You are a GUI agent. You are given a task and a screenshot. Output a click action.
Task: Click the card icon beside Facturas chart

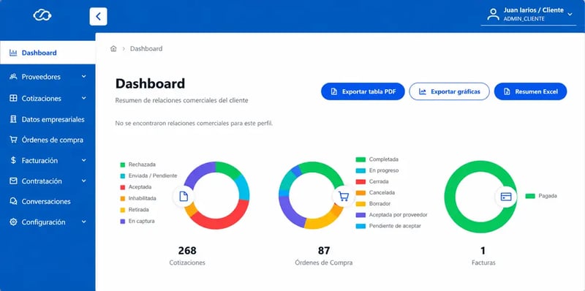click(505, 197)
